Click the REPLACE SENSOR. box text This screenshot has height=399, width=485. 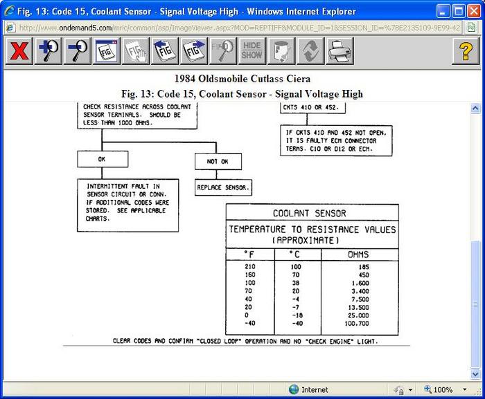[x=223, y=187]
